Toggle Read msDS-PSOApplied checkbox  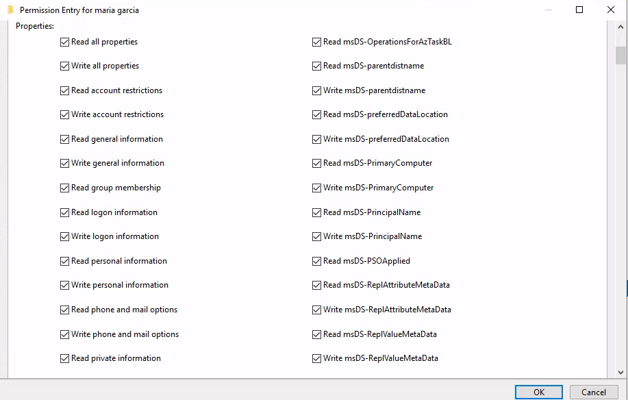click(316, 262)
